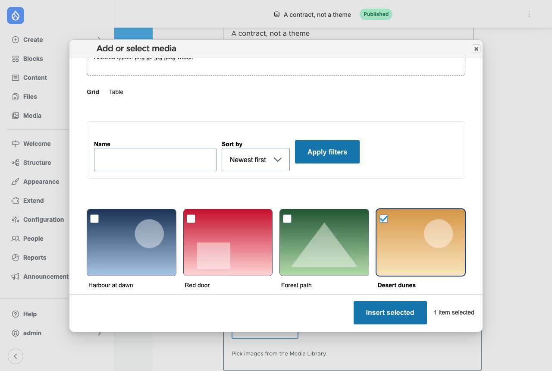
Task: Click the Published status badge
Action: click(x=376, y=14)
